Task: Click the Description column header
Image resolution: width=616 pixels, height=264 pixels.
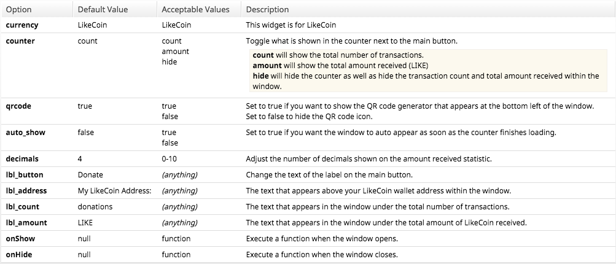Action: click(x=428, y=9)
